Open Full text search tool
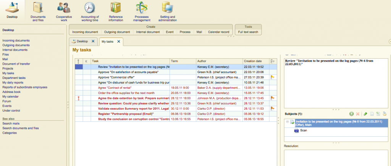 (x=248, y=32)
